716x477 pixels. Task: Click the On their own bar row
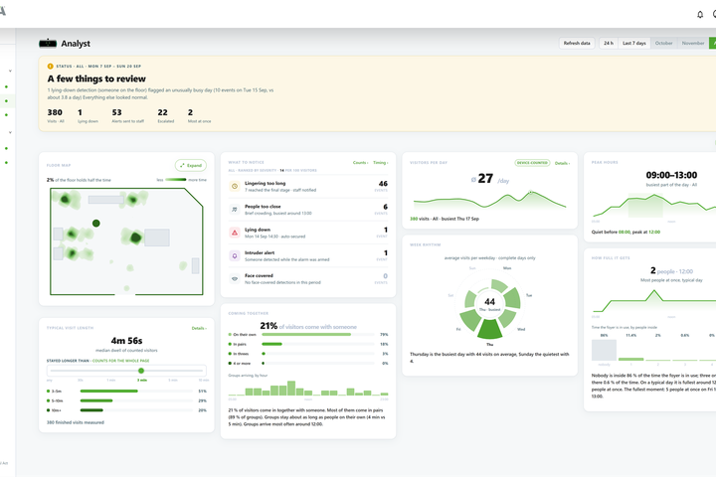click(x=308, y=335)
